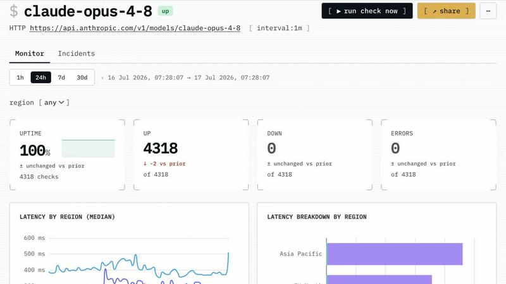Click the ERRORS card title

coord(402,133)
